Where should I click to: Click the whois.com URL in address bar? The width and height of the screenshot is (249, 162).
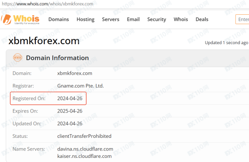coord(47,4)
